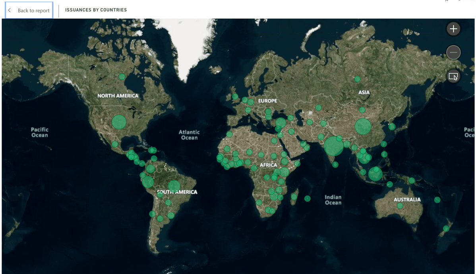Click the bubble in Australia

pos(400,206)
